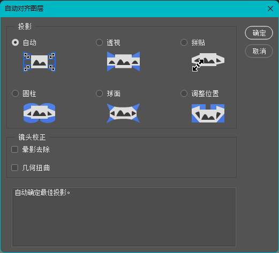Screen dimensions: 279x253
Task: Select the 自动 radio button
Action: click(x=15, y=42)
